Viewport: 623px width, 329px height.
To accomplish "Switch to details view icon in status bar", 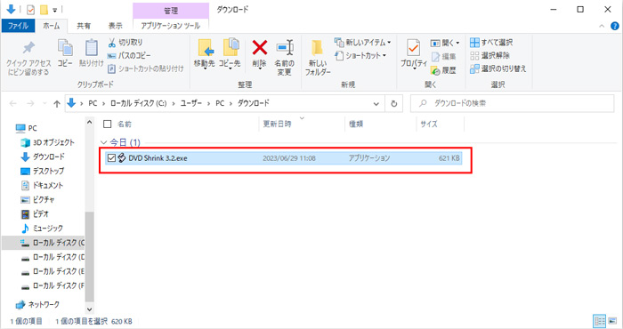I will coord(599,321).
